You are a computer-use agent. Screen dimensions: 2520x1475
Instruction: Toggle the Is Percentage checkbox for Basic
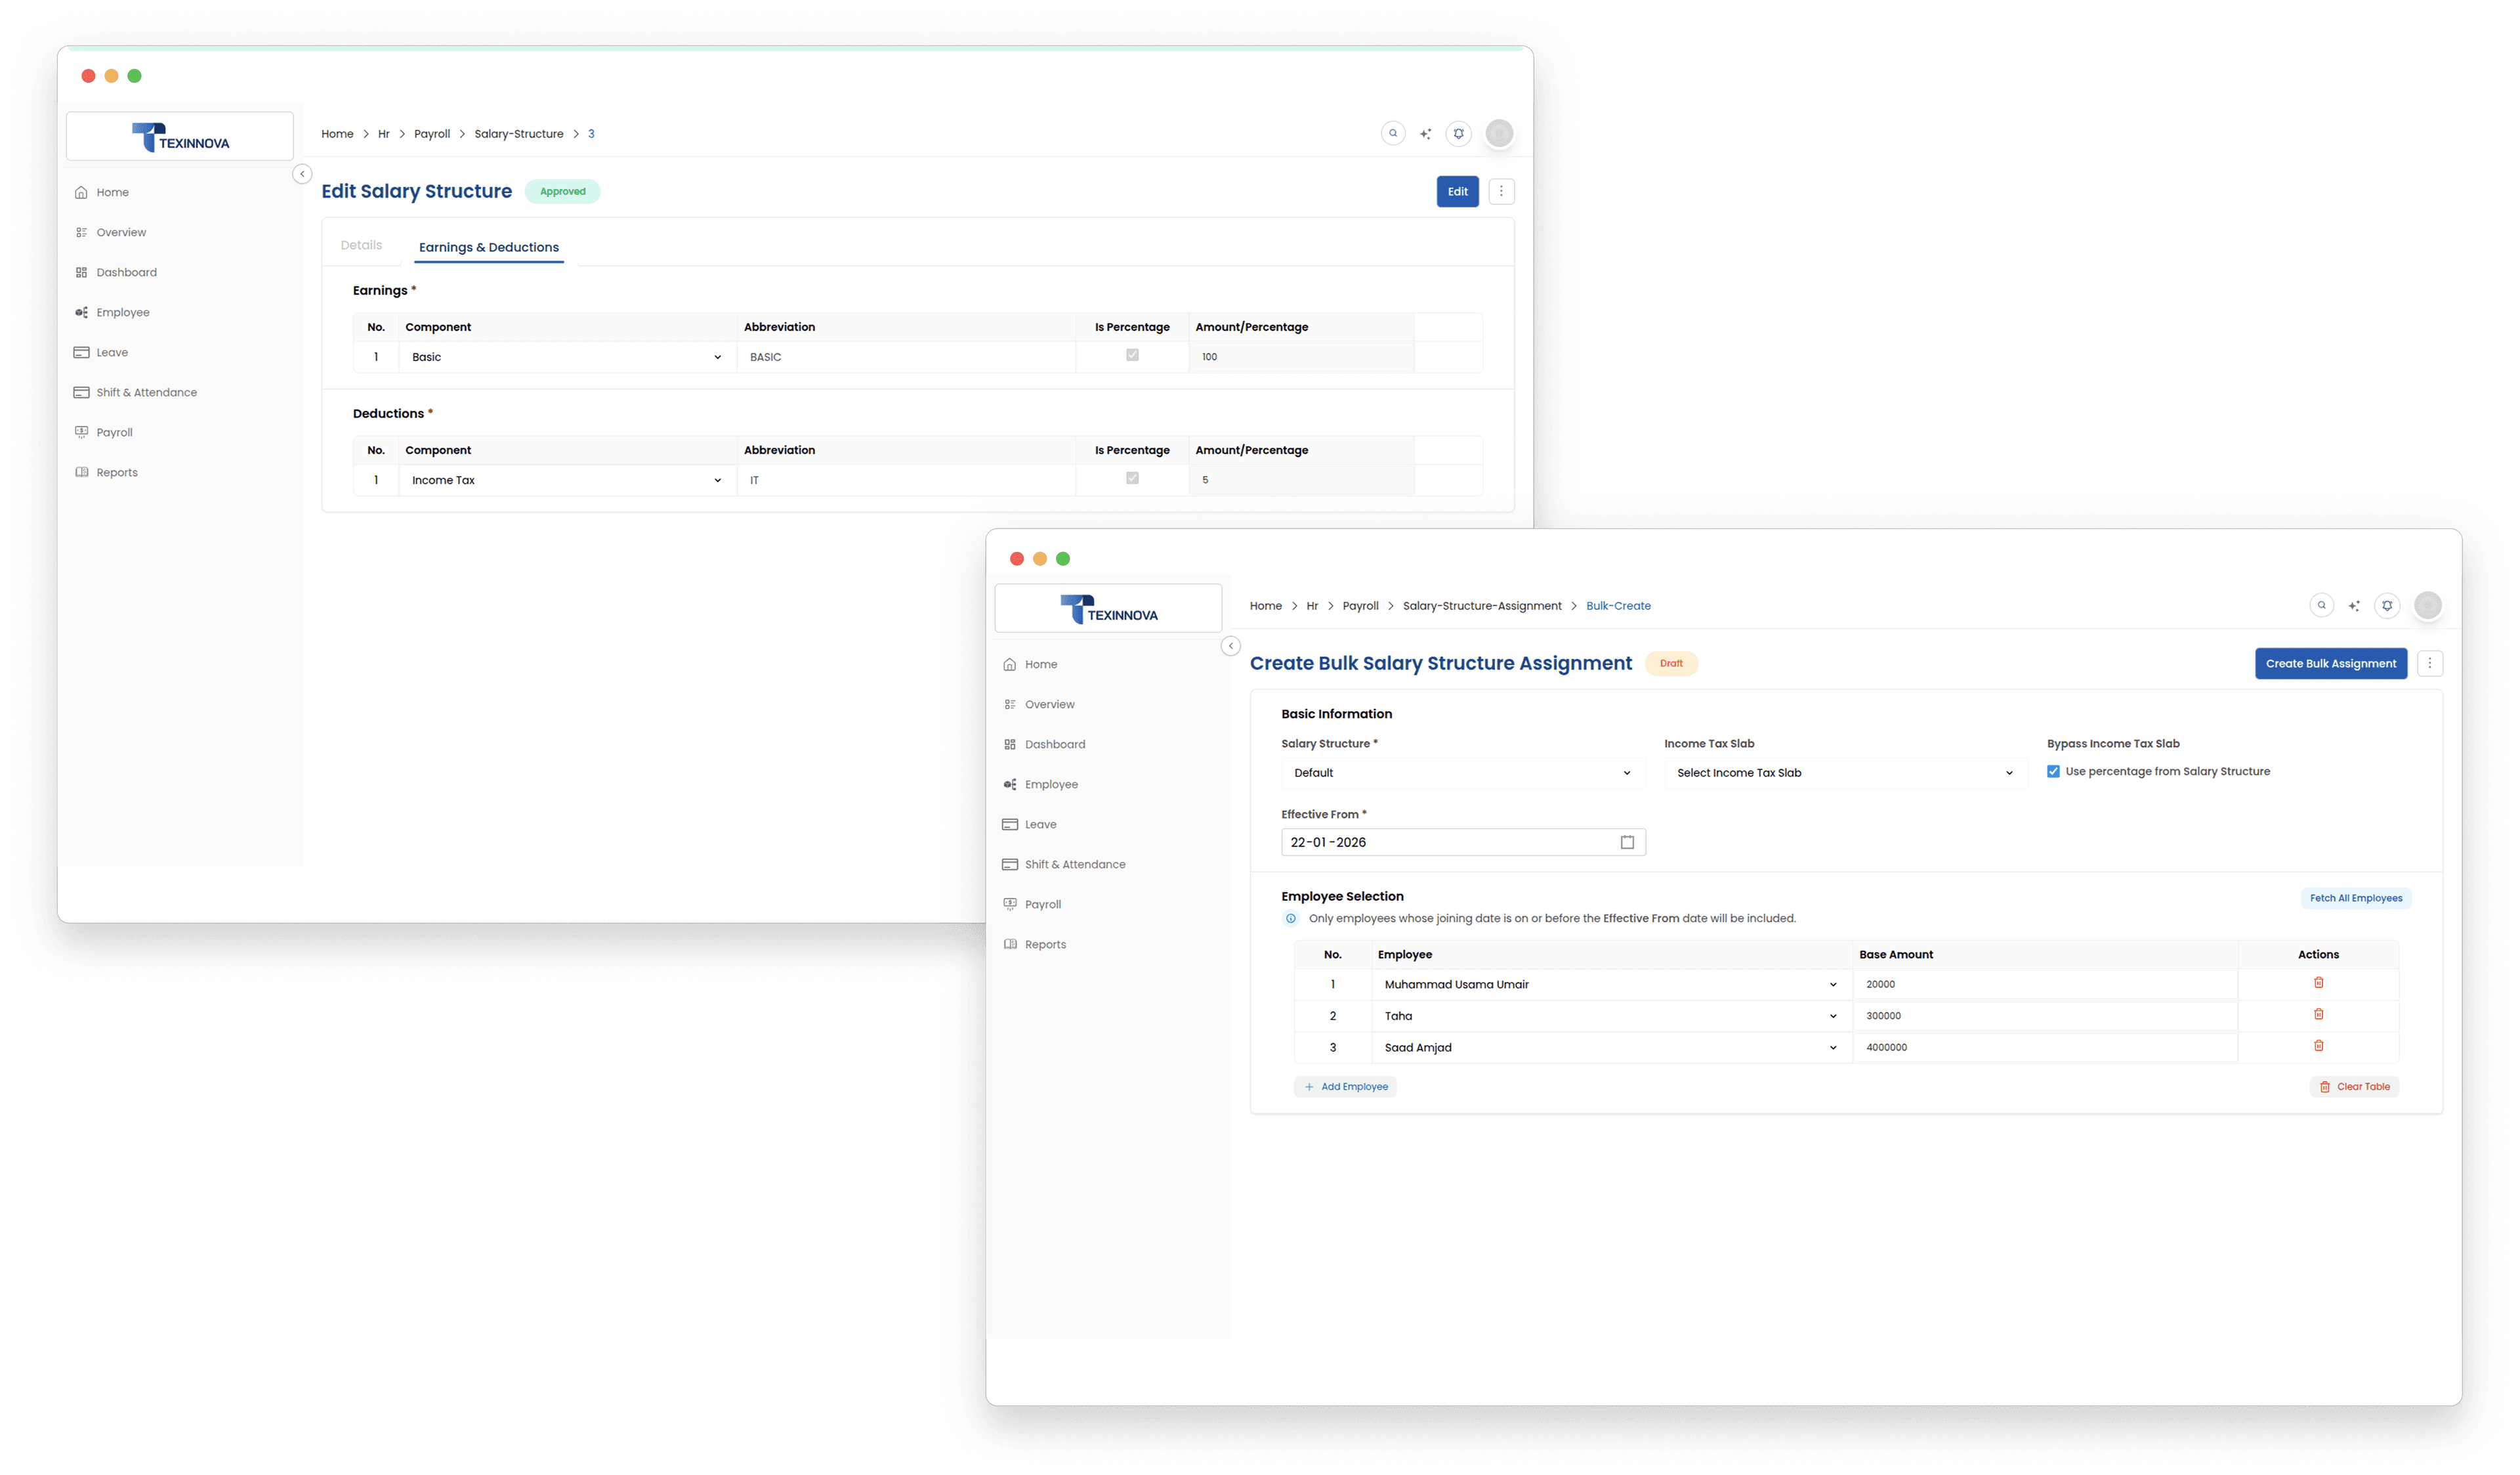pyautogui.click(x=1132, y=355)
